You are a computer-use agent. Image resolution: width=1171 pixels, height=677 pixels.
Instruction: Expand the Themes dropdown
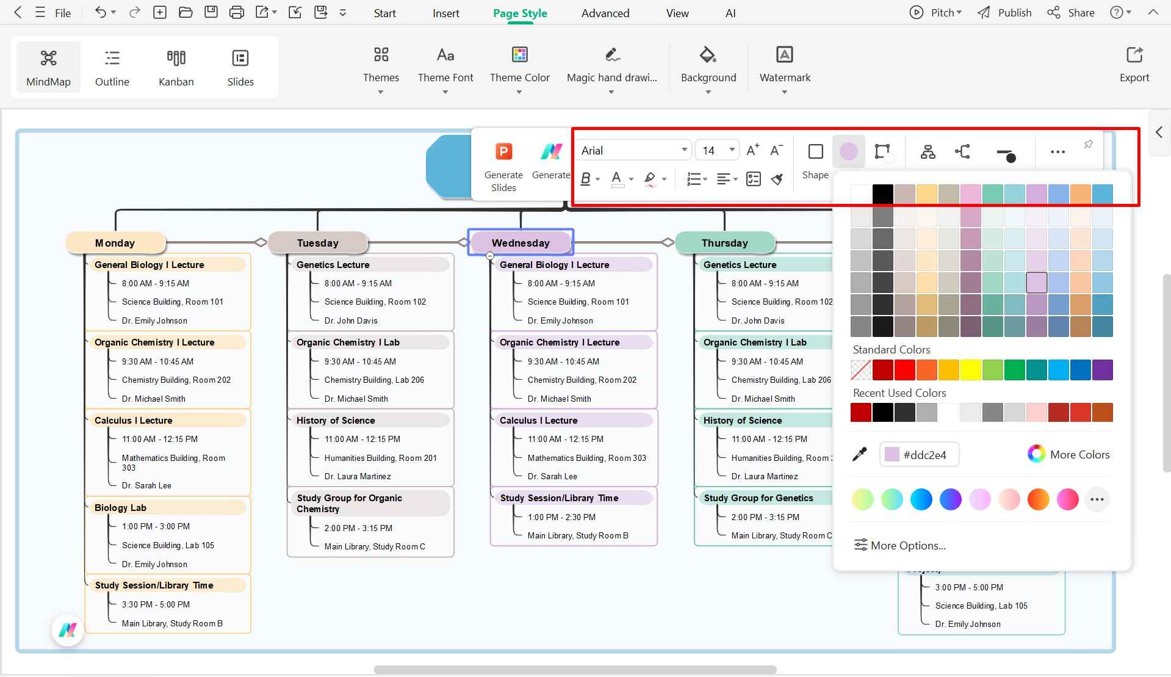[x=381, y=93]
